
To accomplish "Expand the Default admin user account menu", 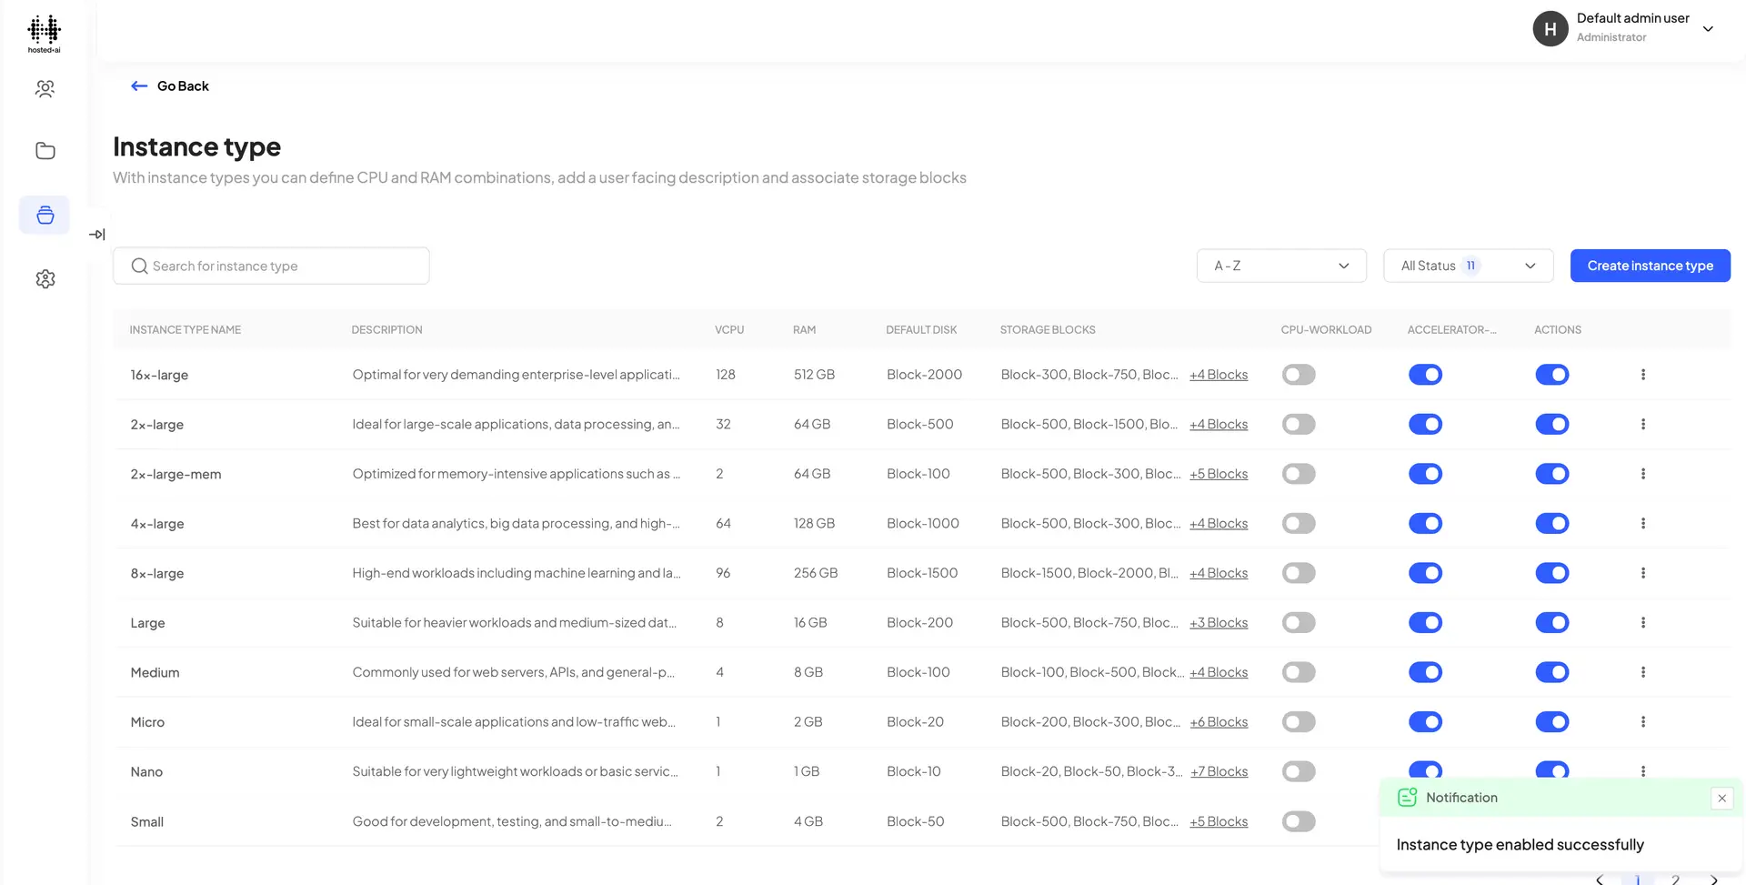I will (x=1708, y=28).
